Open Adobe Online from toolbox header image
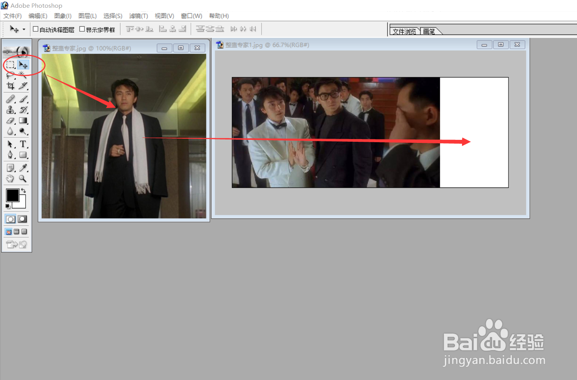 (17, 51)
